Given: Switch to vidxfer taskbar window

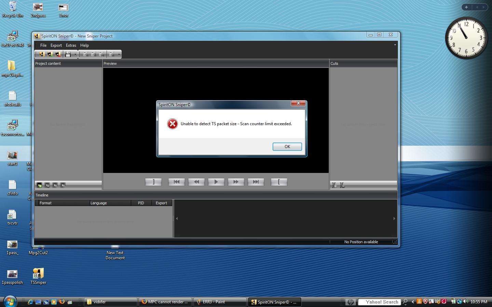Looking at the screenshot, I should pyautogui.click(x=111, y=302).
